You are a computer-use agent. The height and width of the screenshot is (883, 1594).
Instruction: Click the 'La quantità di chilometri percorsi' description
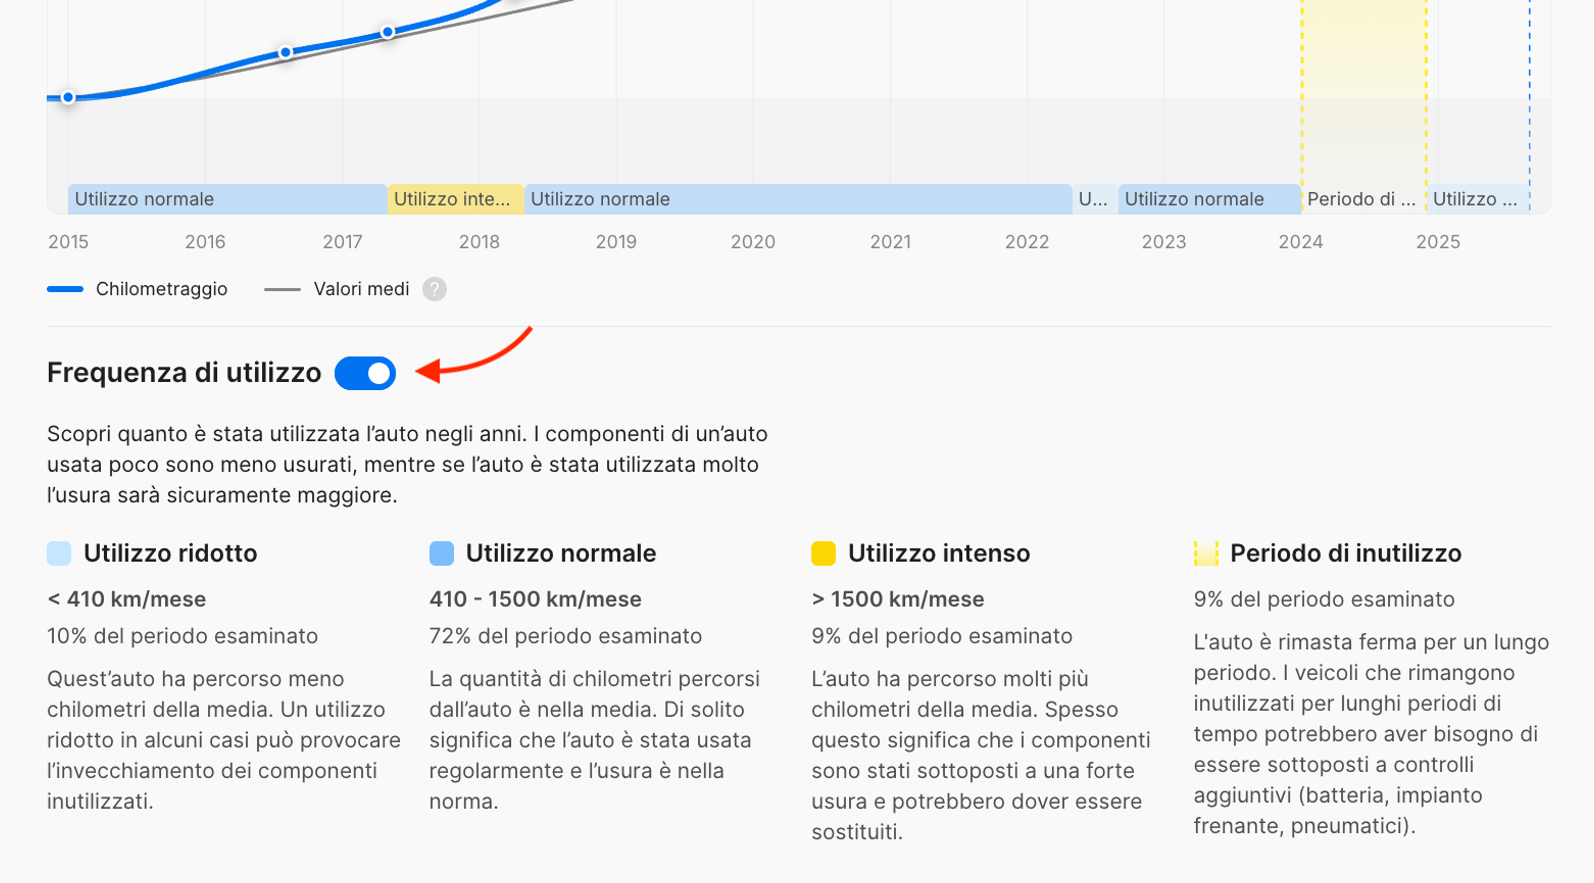595,740
